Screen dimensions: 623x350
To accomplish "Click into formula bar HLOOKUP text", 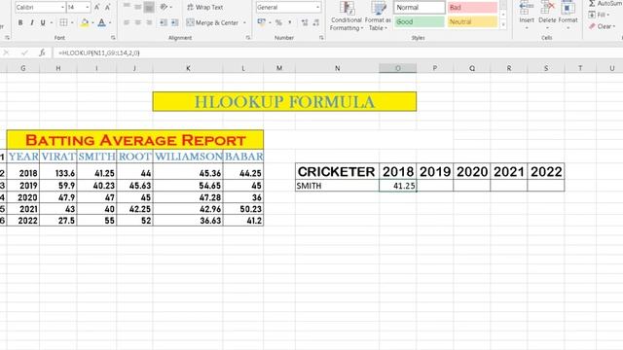I will click(99, 52).
